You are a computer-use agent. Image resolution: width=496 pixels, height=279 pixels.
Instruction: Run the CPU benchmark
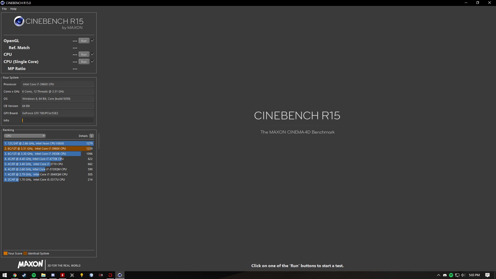click(84, 55)
